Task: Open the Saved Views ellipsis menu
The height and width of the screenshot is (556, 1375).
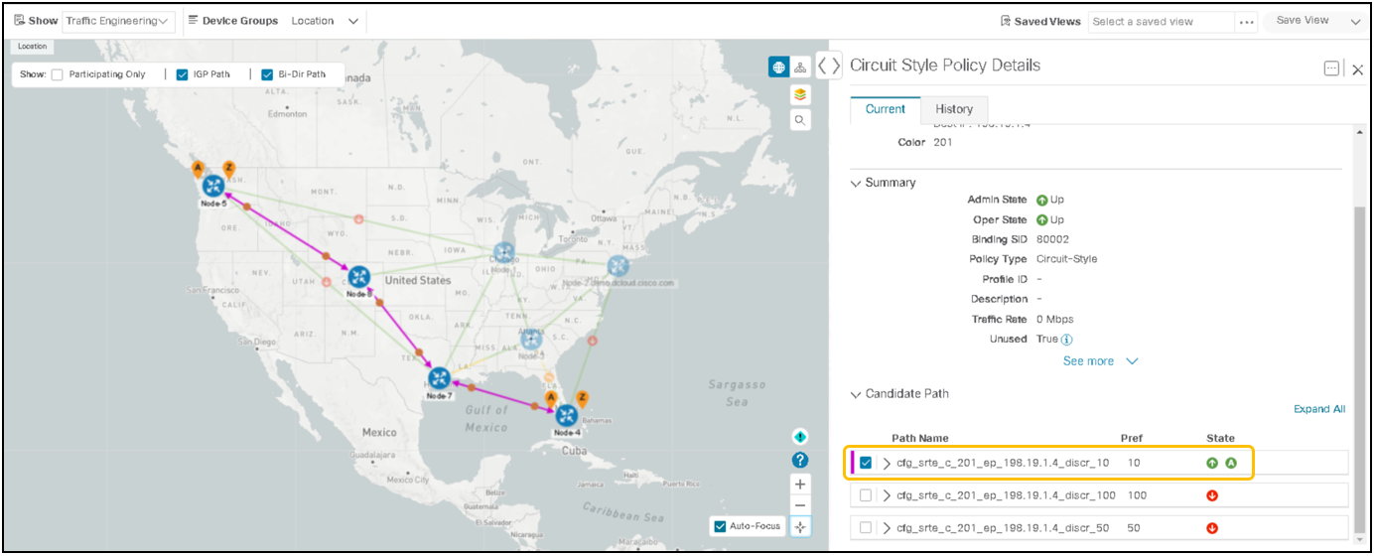Action: pyautogui.click(x=1247, y=22)
